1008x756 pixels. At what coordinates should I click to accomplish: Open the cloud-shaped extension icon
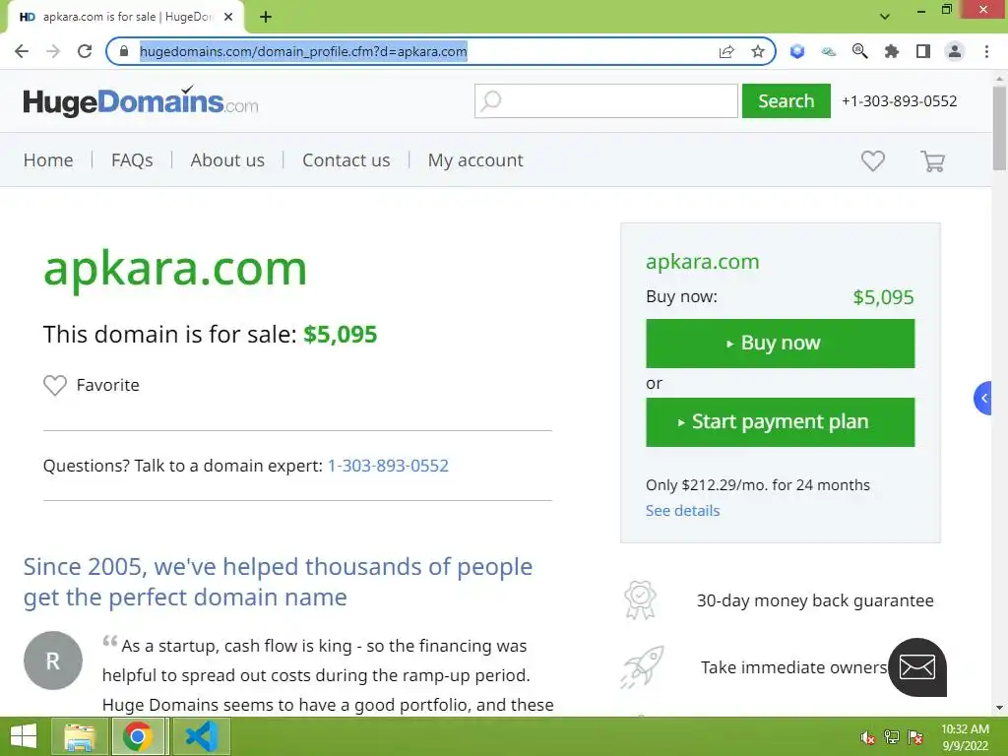(829, 51)
